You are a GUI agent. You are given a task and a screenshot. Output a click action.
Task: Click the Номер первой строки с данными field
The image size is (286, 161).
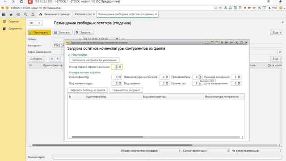(x=114, y=67)
